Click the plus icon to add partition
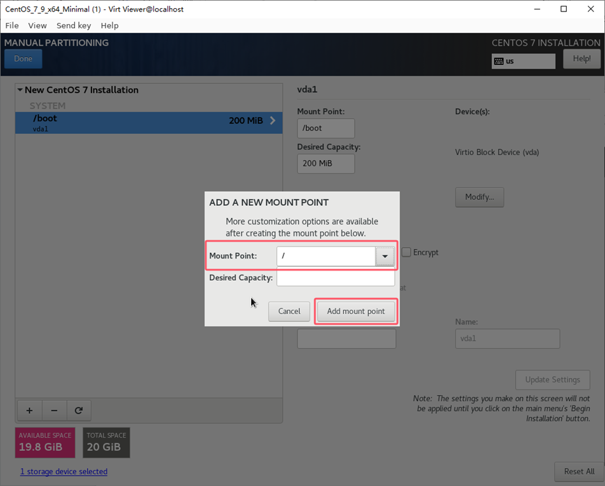Viewport: 605px width, 486px height. [x=29, y=410]
